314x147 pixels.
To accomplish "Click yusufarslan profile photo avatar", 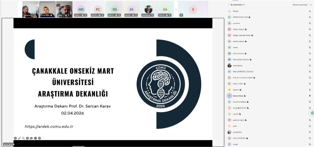I will (229, 132).
